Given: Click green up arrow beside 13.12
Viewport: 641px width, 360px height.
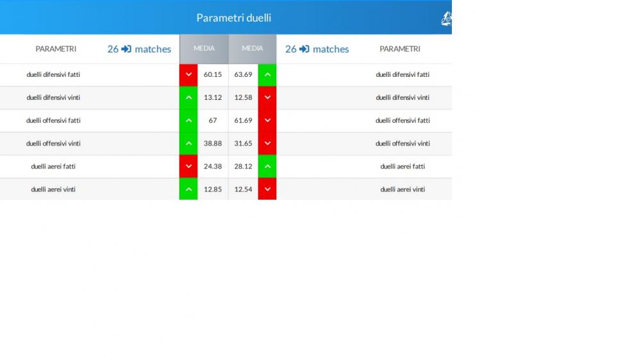Looking at the screenshot, I should (188, 97).
